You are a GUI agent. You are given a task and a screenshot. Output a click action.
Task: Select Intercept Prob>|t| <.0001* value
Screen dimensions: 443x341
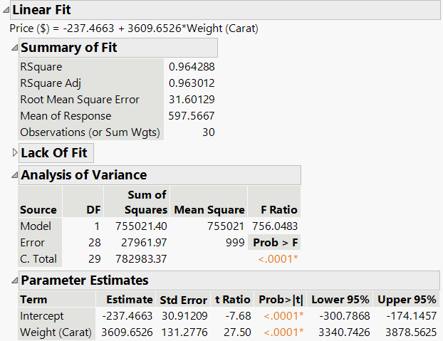(x=283, y=316)
